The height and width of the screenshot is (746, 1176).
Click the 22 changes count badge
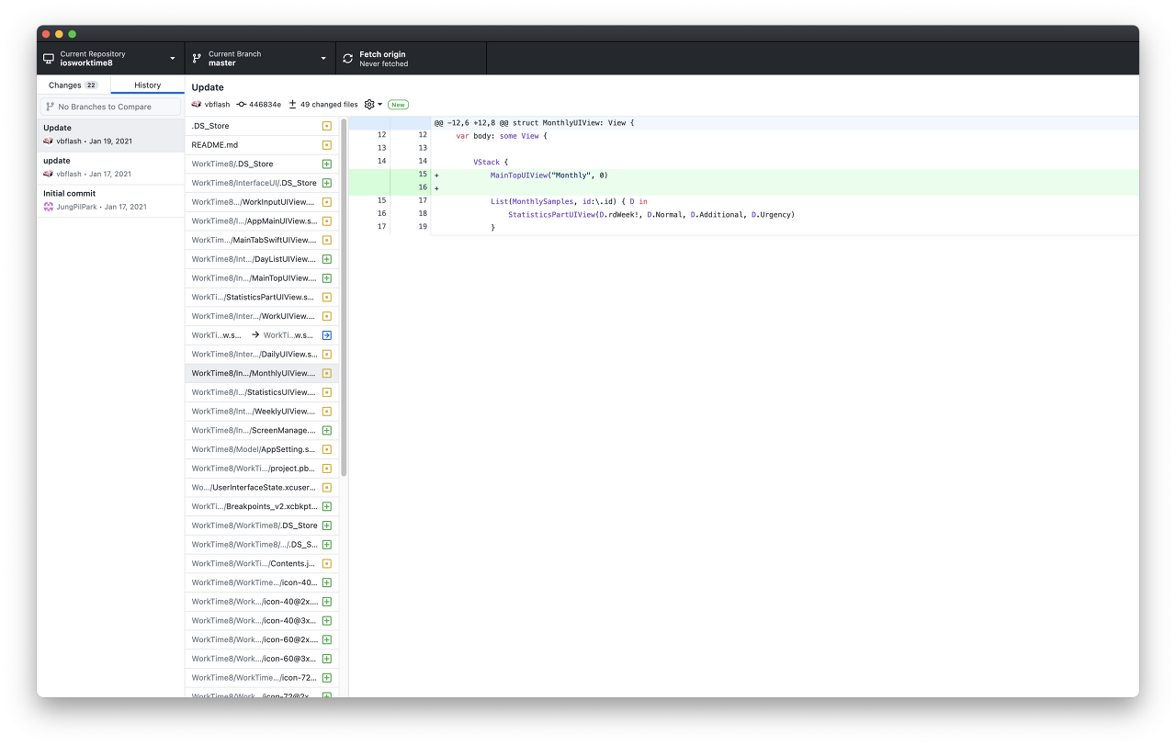(x=91, y=85)
